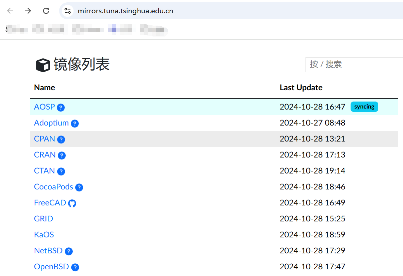Click the cube icon beside 镜像列表
The width and height of the screenshot is (403, 276).
click(43, 65)
